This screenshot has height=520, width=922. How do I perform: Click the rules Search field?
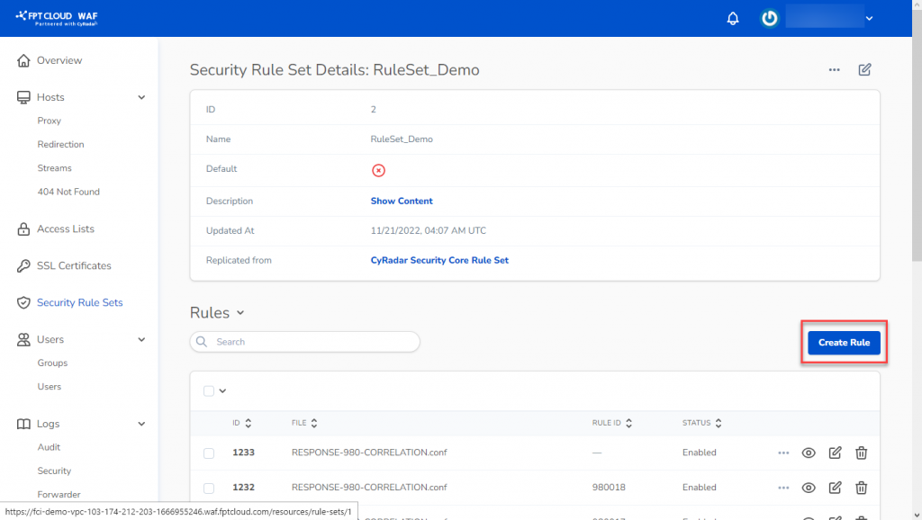coord(304,342)
